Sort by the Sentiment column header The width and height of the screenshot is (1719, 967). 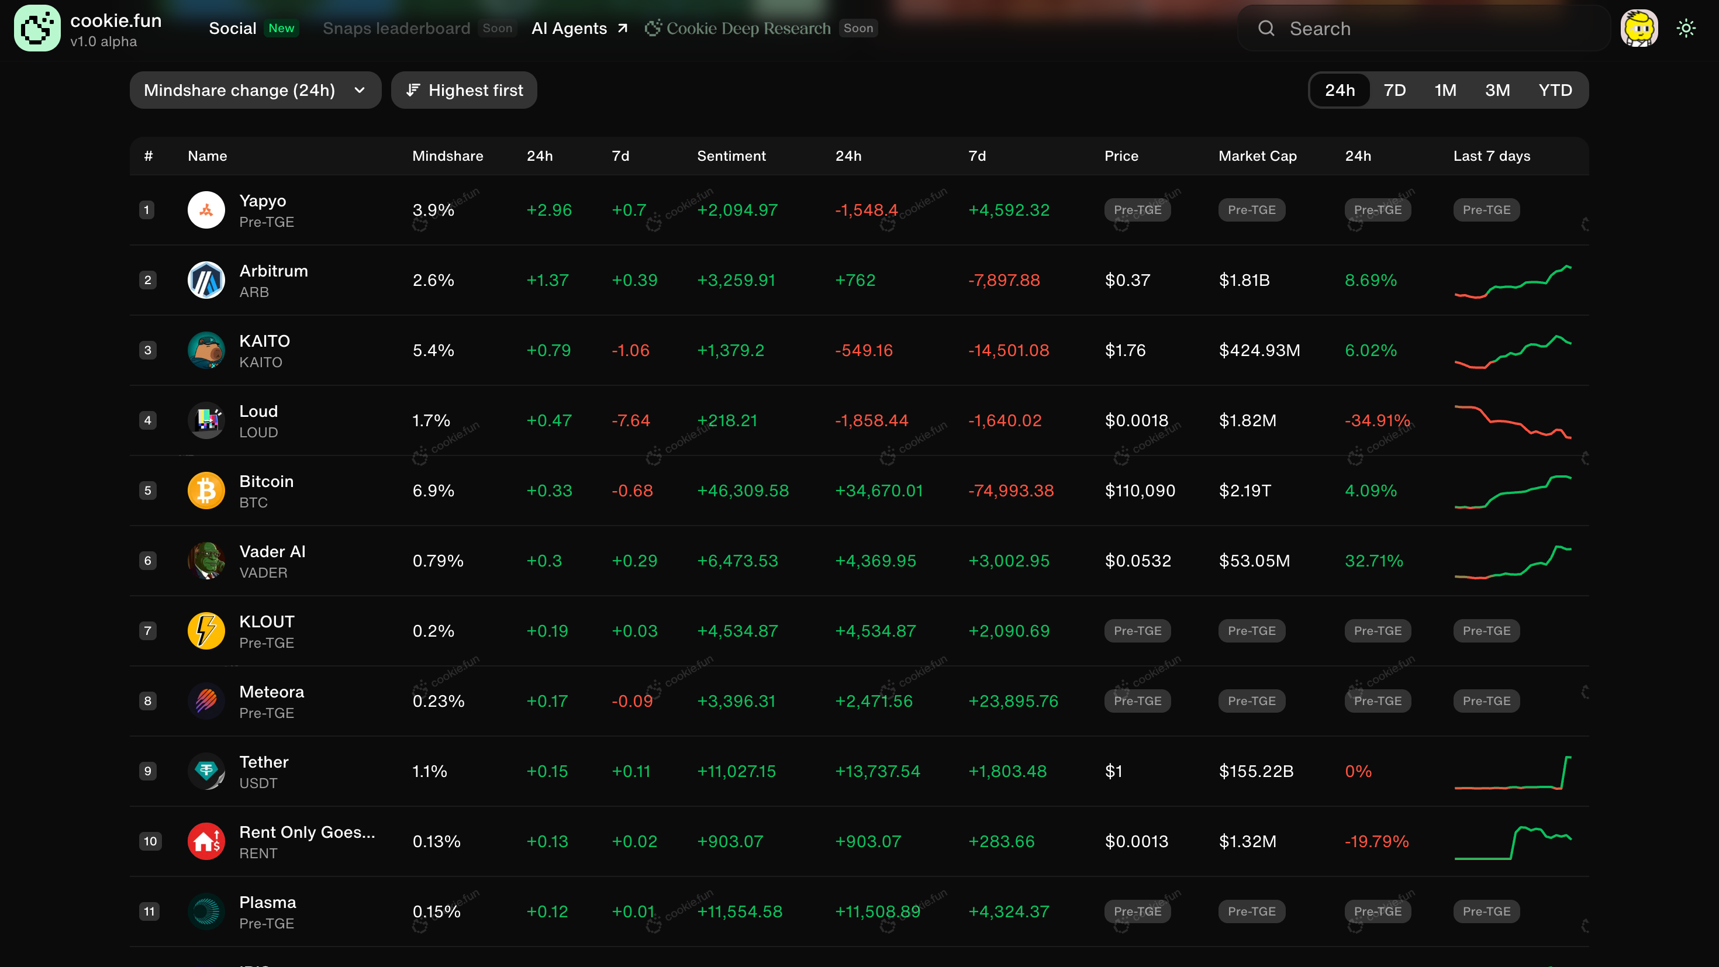(x=731, y=156)
